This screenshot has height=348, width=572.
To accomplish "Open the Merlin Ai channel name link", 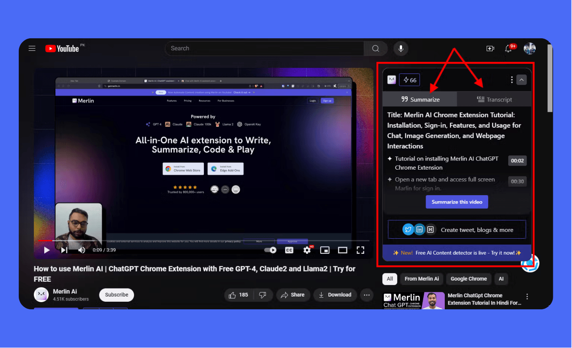I will pos(65,291).
